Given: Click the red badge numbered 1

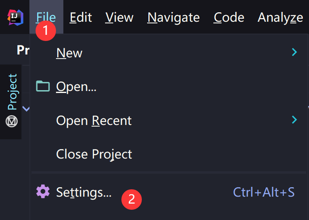Looking at the screenshot, I should click(x=46, y=31).
